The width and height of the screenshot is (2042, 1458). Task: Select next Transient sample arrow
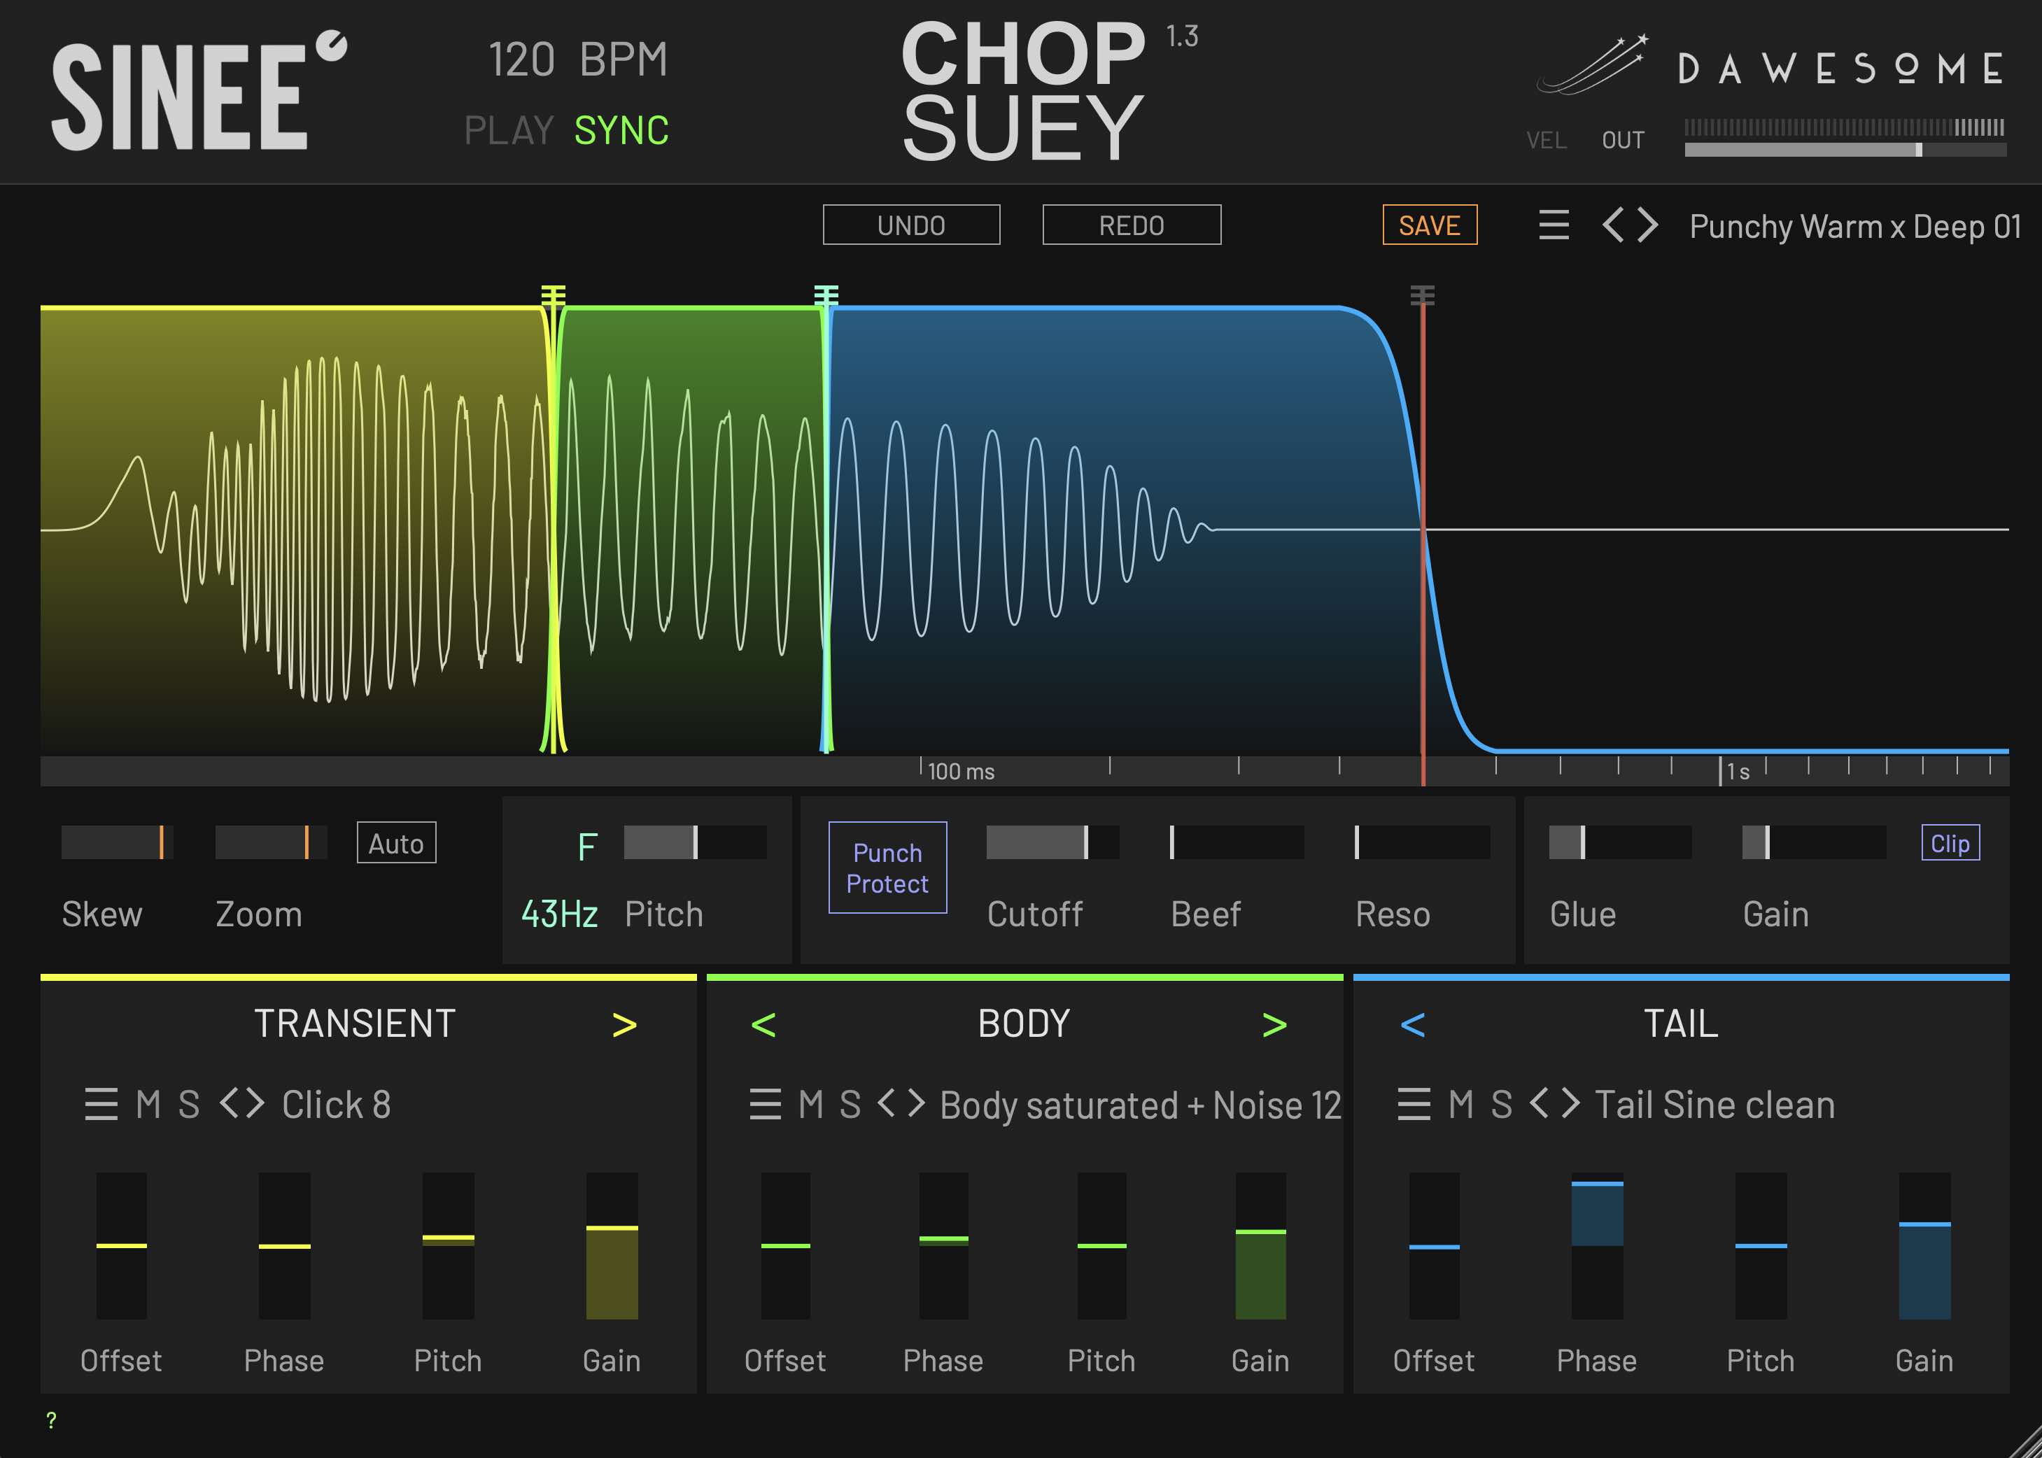pyautogui.click(x=254, y=1103)
